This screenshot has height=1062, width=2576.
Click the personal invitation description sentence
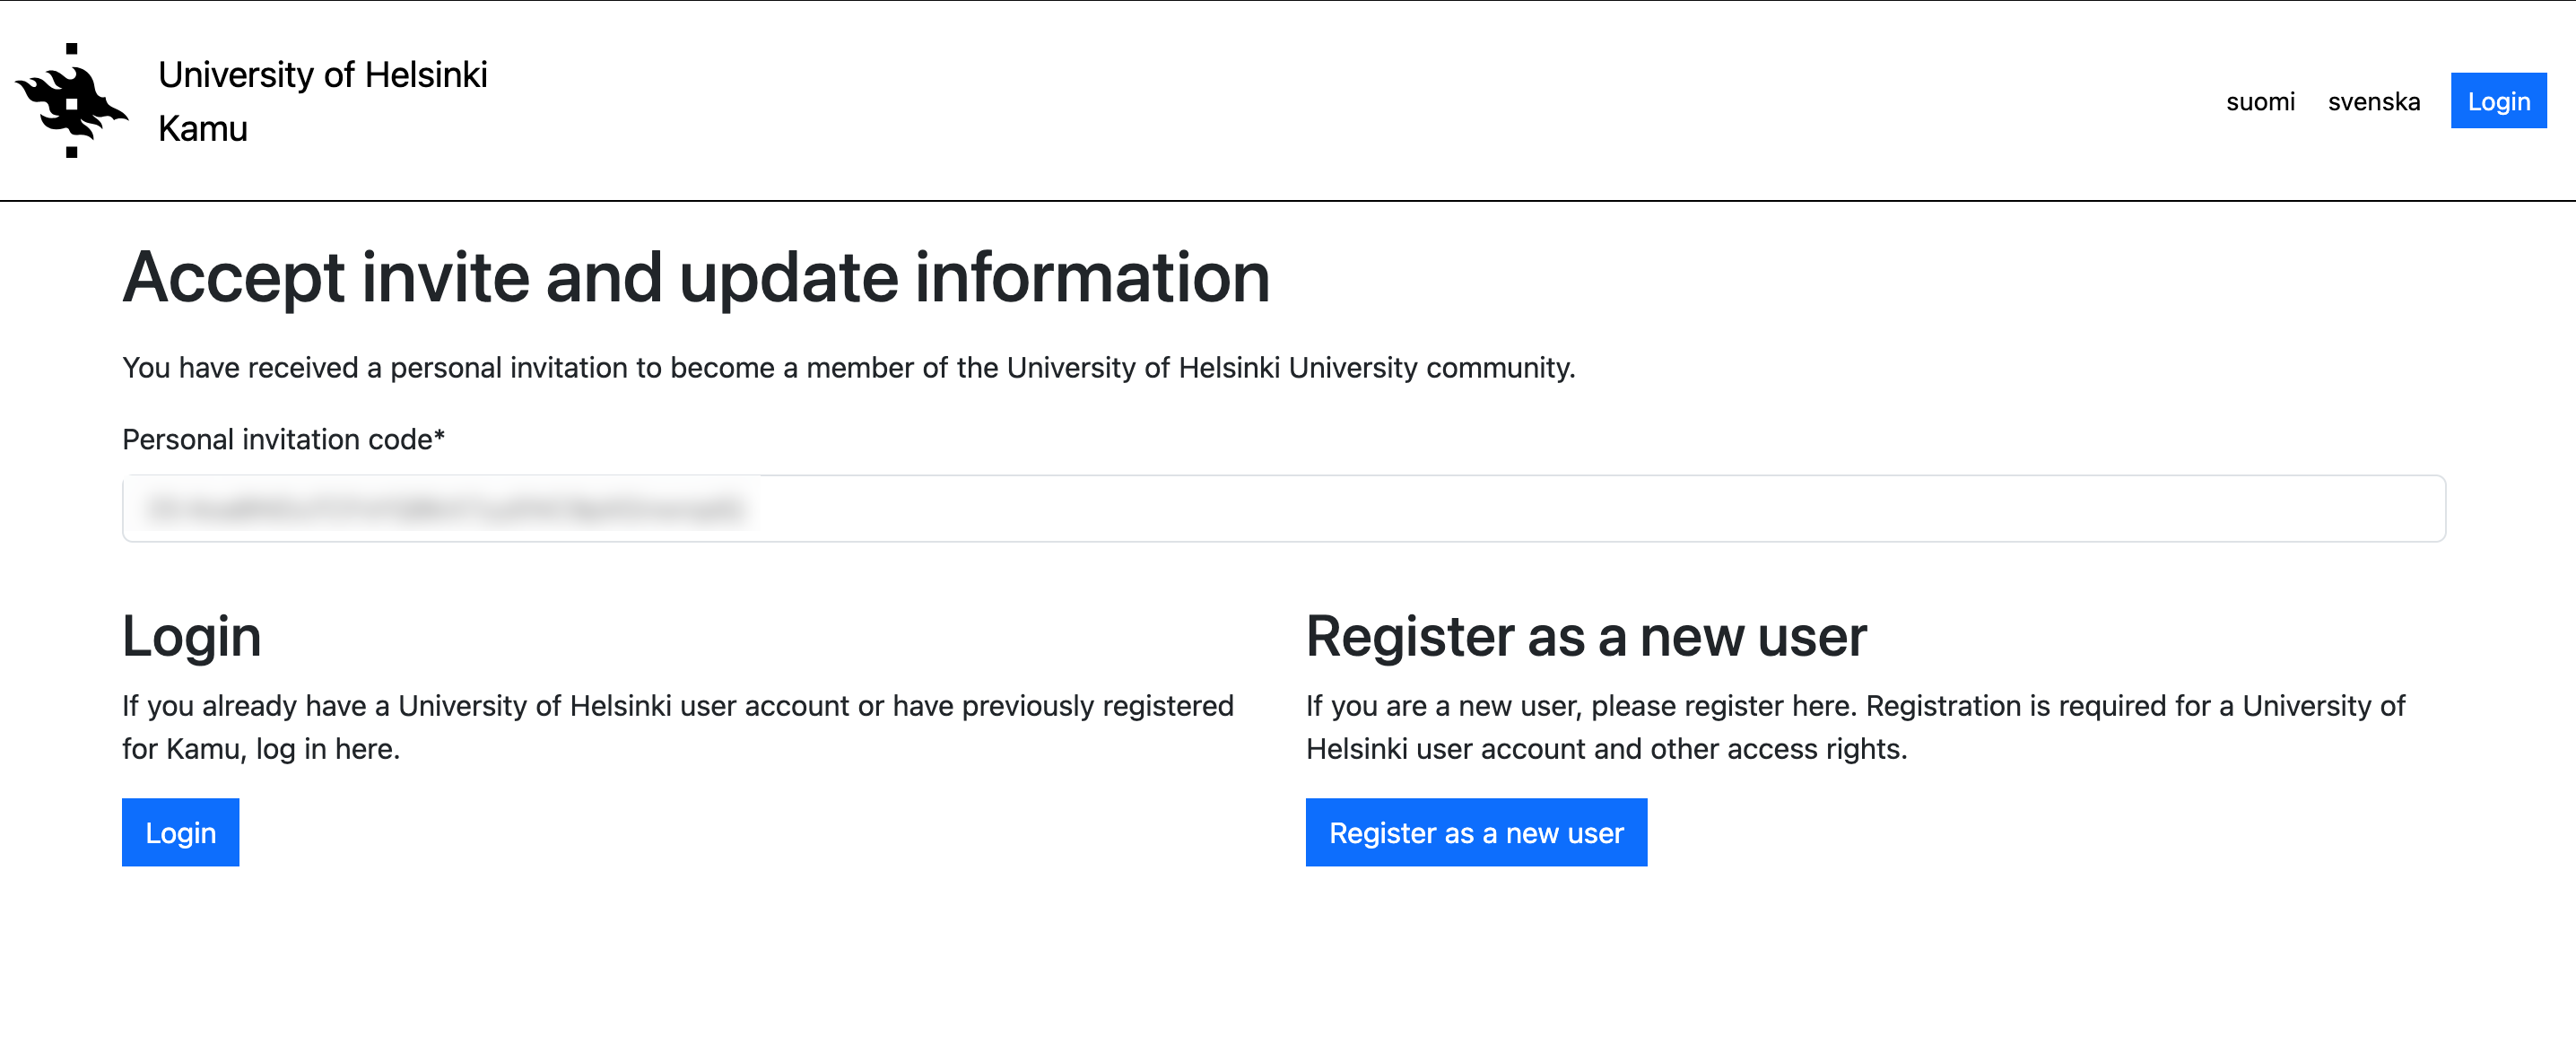coord(848,368)
